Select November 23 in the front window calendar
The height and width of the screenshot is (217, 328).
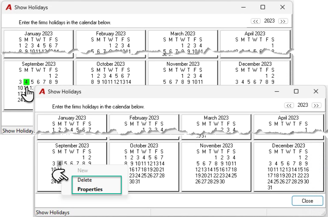222,175
